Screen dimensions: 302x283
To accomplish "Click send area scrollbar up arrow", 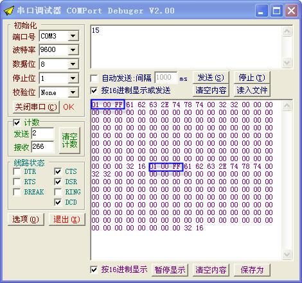I will pos(287,31).
